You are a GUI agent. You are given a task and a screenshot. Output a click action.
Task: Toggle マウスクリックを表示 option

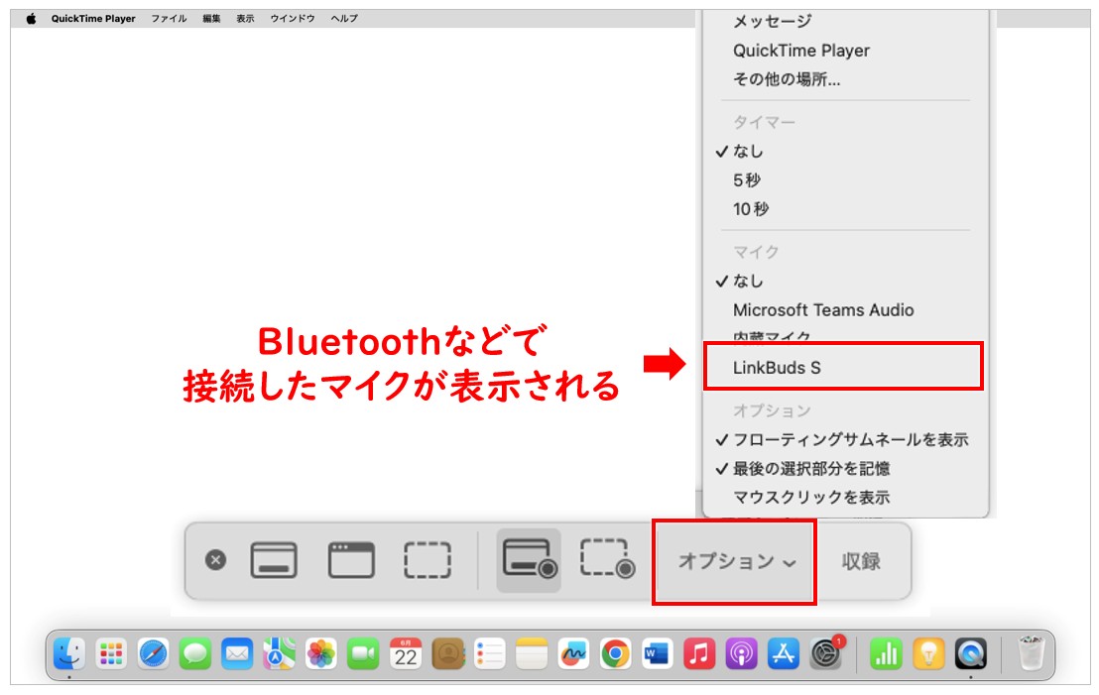click(x=811, y=497)
